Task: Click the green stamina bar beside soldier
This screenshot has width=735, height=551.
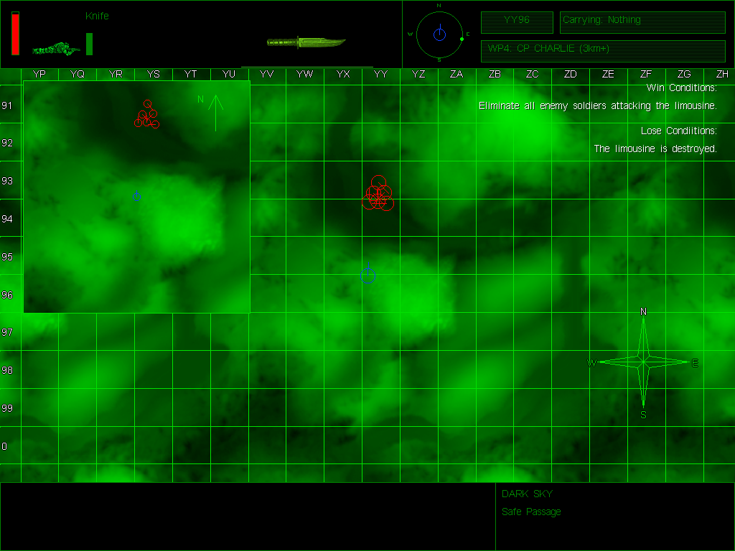Action: pyautogui.click(x=89, y=44)
